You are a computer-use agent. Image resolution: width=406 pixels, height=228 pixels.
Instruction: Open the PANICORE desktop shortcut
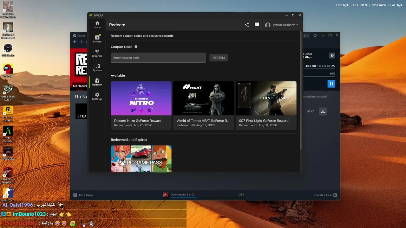coord(8,154)
